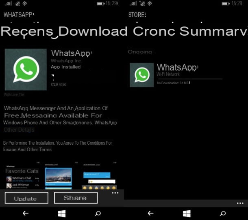Open more options in Store downloads app bar
The height and width of the screenshot is (220, 248).
(240, 203)
